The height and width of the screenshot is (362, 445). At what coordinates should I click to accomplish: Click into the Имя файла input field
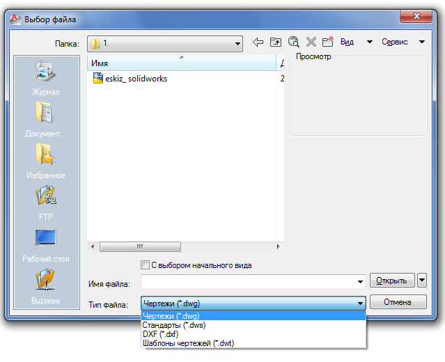253,282
